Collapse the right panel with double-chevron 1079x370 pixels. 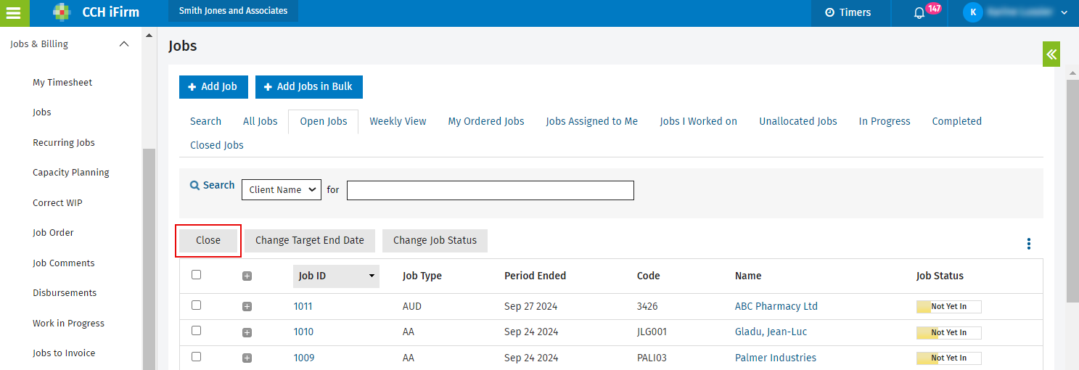tap(1051, 54)
